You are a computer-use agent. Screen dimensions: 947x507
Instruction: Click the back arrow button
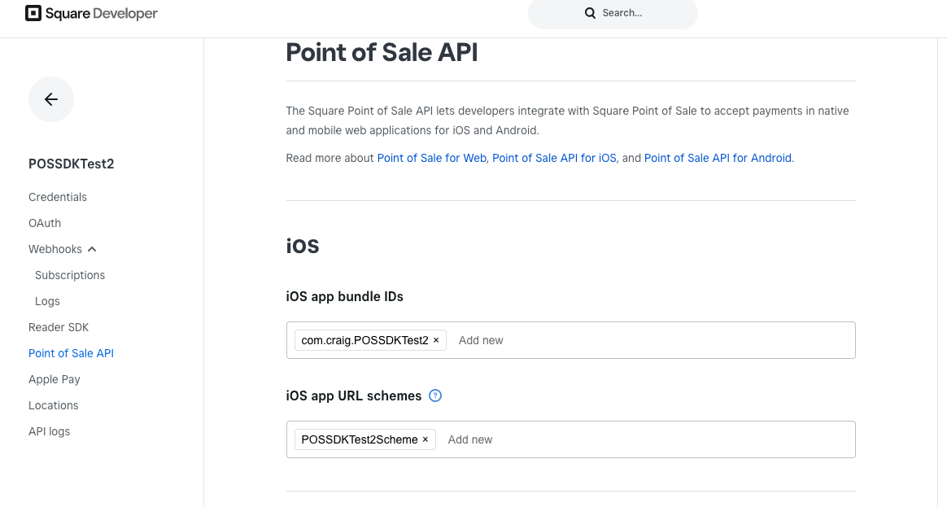pyautogui.click(x=51, y=99)
